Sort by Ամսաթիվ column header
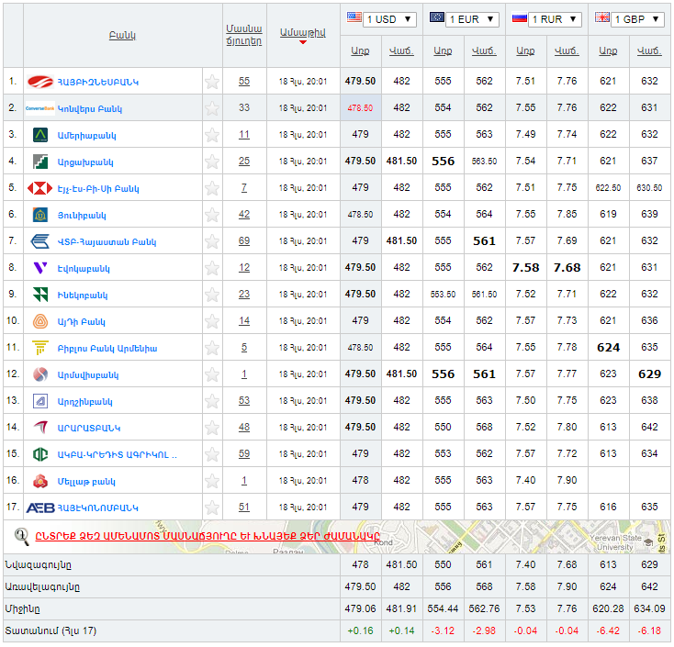This screenshot has width=674, height=647. (x=303, y=33)
